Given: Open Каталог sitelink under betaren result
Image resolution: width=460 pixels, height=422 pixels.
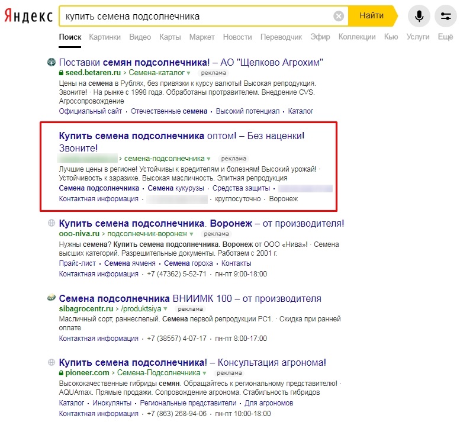Looking at the screenshot, I should 300,111.
